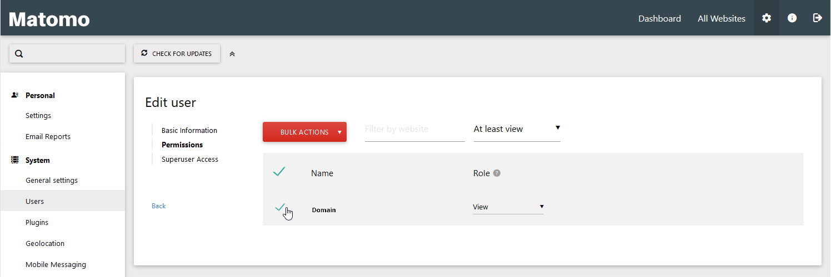Image resolution: width=831 pixels, height=277 pixels.
Task: Open the administration gear icon
Action: point(767,18)
